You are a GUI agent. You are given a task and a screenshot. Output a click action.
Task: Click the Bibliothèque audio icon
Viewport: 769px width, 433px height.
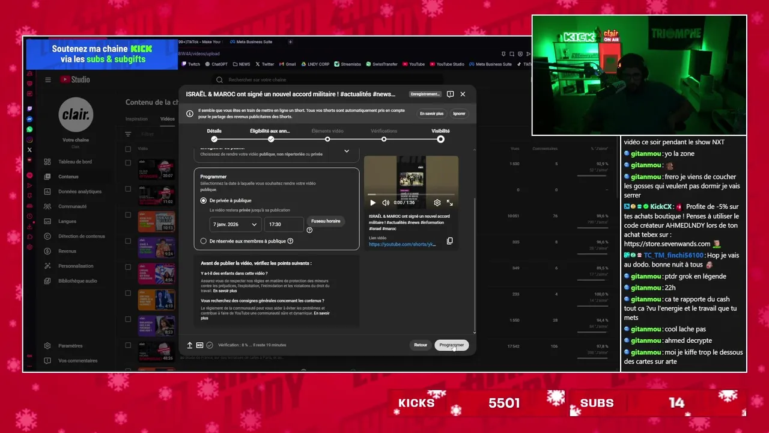pyautogui.click(x=47, y=281)
